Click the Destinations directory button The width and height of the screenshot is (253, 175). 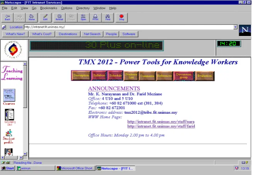tap(68, 34)
